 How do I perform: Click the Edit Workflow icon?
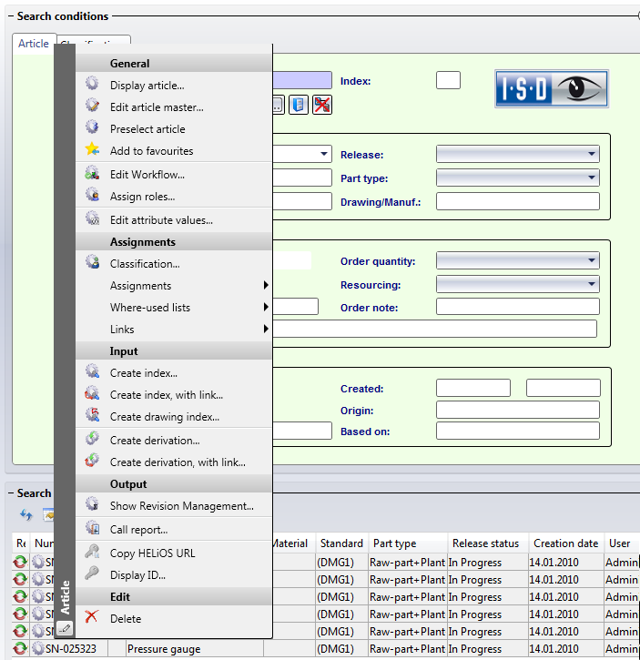tap(92, 174)
